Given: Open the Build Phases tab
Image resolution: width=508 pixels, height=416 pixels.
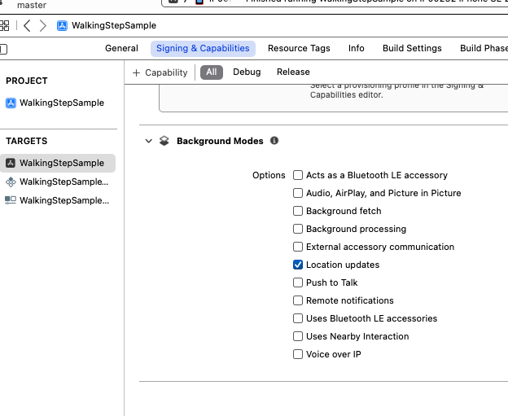Looking at the screenshot, I should [484, 48].
